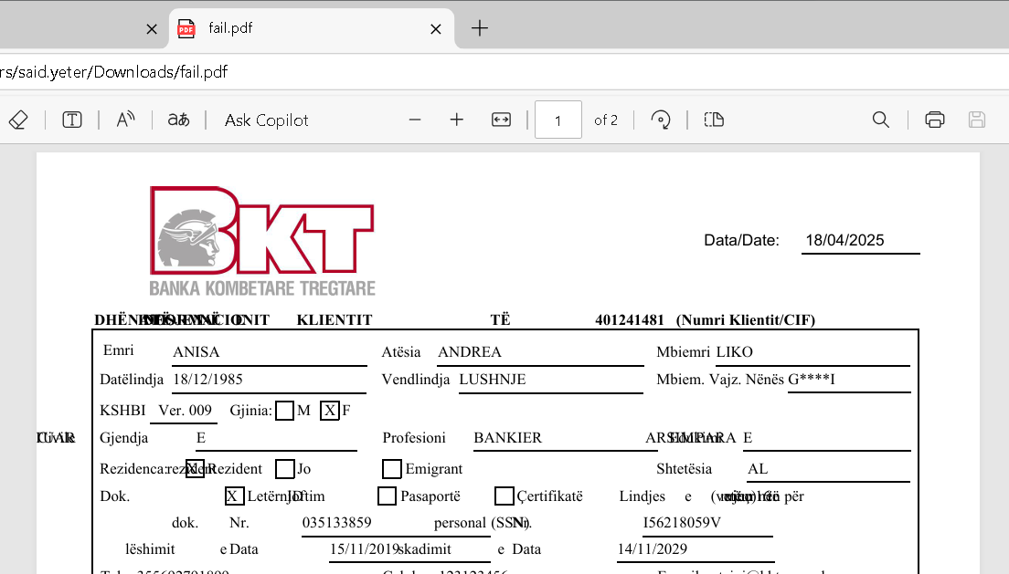Print the PDF document
Image resolution: width=1009 pixels, height=574 pixels.
tap(934, 120)
